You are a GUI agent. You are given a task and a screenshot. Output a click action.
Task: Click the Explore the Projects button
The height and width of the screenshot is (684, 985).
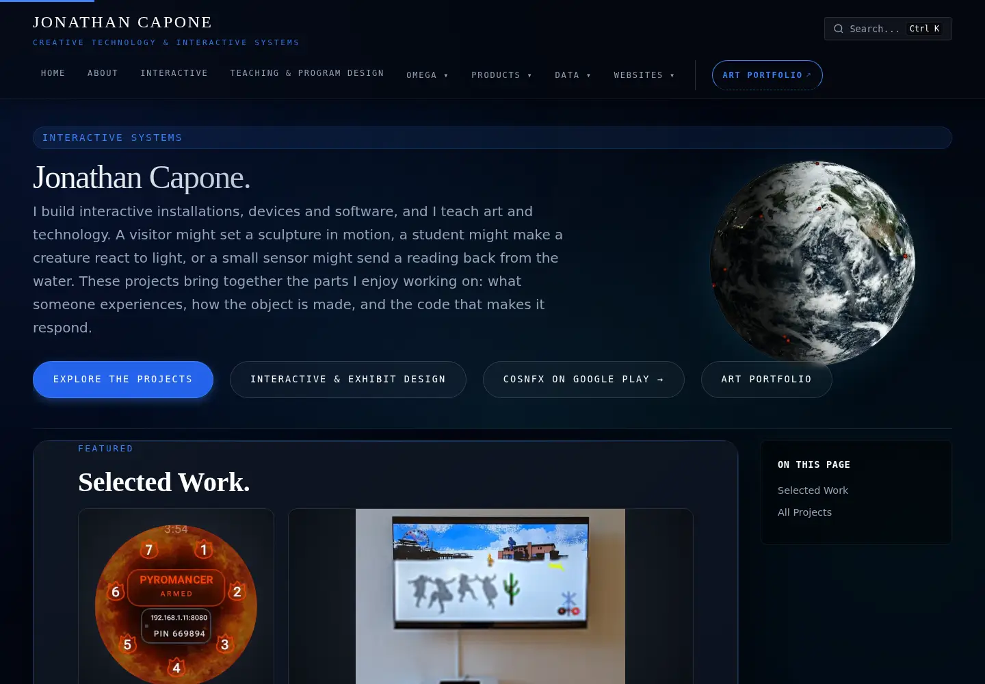coord(123,380)
